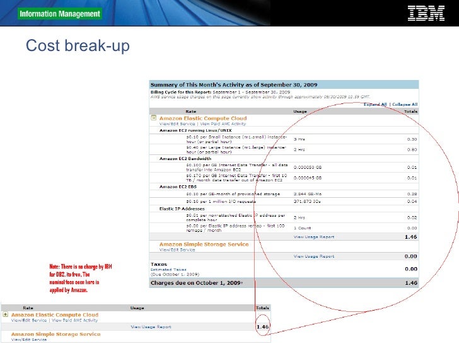Select 'Elastic IP Addresses' subheading

[x=182, y=209]
